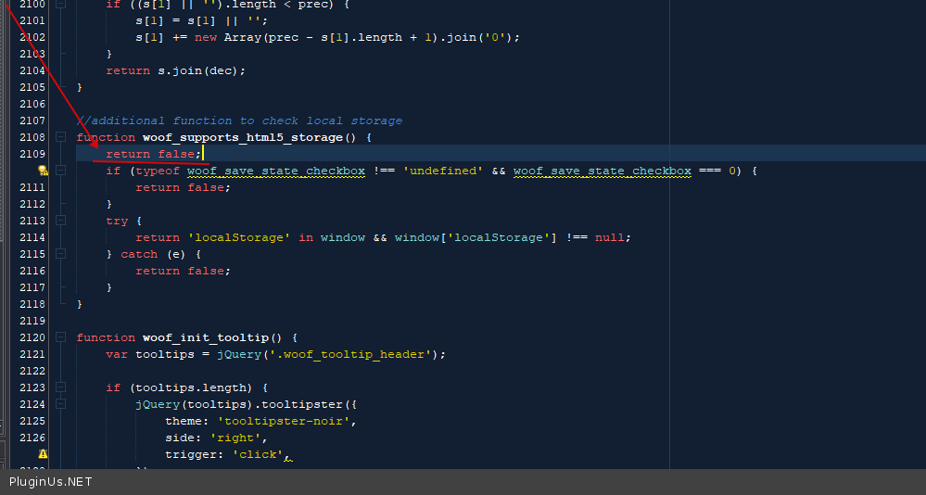Collapse the tooltipster call fold marker
The image size is (926, 495).
[61, 404]
